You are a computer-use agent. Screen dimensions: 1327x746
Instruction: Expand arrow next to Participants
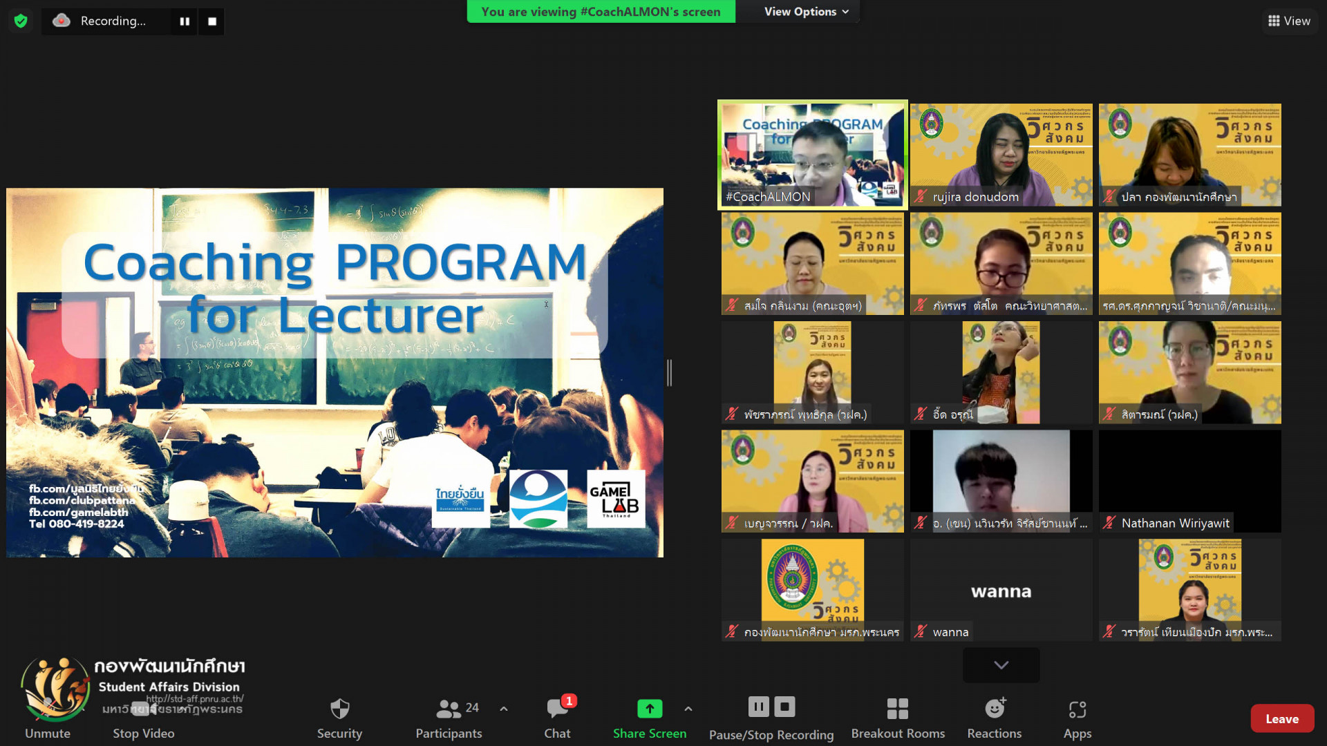(504, 709)
